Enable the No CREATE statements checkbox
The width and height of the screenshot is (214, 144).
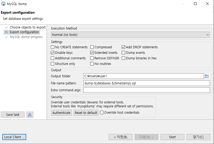click(x=53, y=47)
